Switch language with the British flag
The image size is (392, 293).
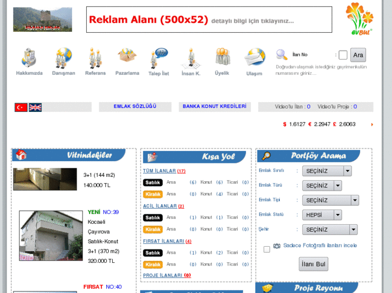click(x=35, y=108)
